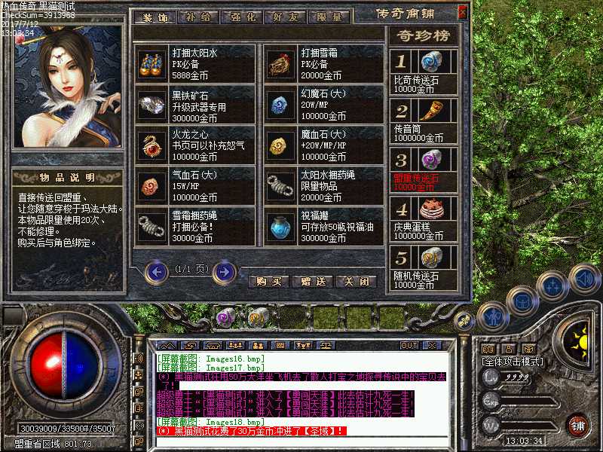603x452 pixels.
Task: Choose the 太阳水捆药绳 rope icon
Action: 280,186
